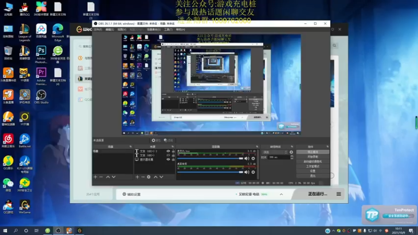This screenshot has height=235, width=418.
Task: Toggle visibility of first text source
Action: coord(168,151)
